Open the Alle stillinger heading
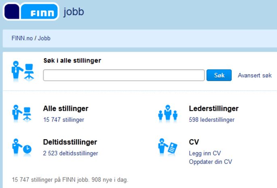The height and width of the screenshot is (188, 277). [66, 109]
